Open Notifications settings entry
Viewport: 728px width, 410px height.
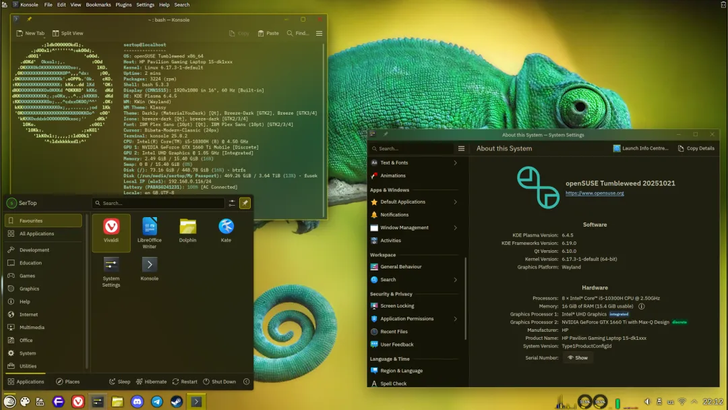415,215
